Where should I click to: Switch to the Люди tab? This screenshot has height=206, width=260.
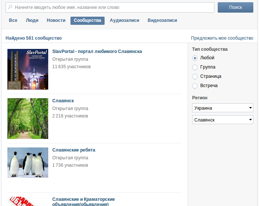click(x=32, y=20)
